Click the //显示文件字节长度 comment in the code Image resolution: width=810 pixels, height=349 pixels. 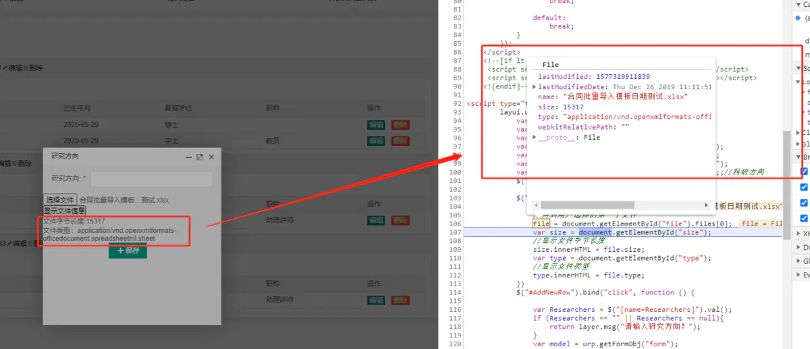point(569,240)
